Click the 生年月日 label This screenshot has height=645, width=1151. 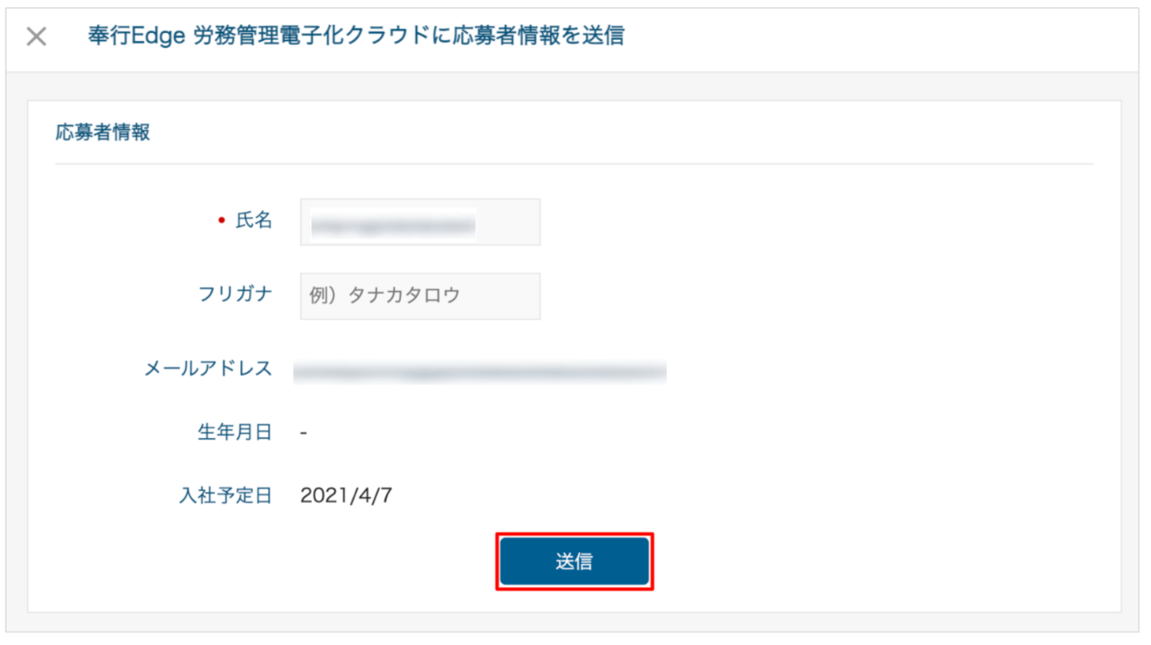click(x=235, y=432)
